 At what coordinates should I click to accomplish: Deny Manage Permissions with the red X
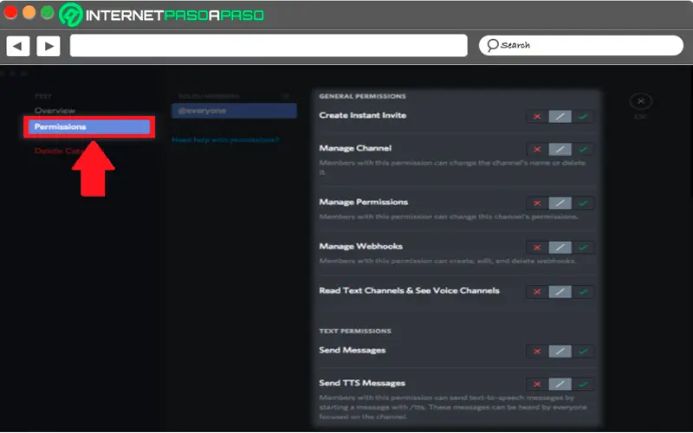point(537,204)
